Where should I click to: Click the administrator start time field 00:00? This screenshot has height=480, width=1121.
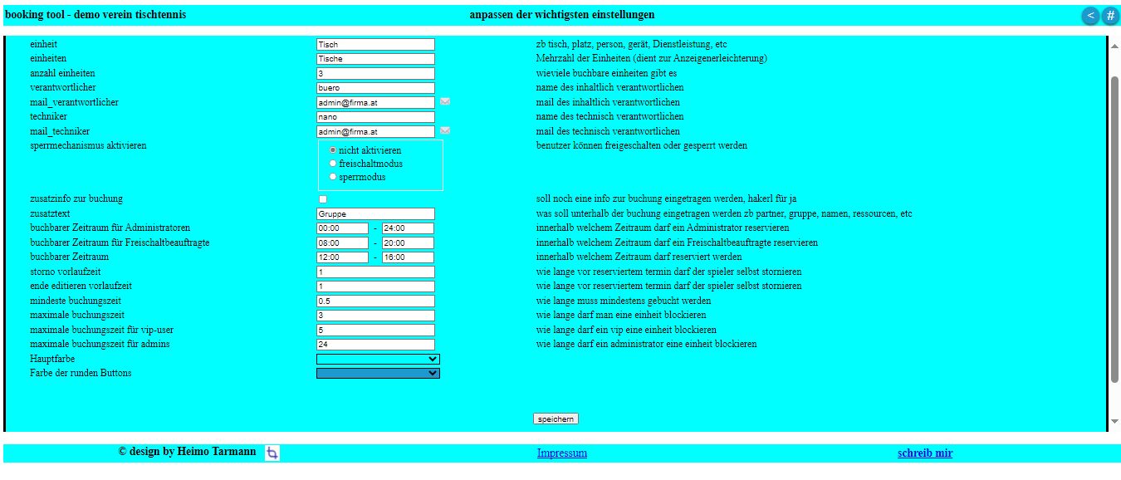pos(342,228)
